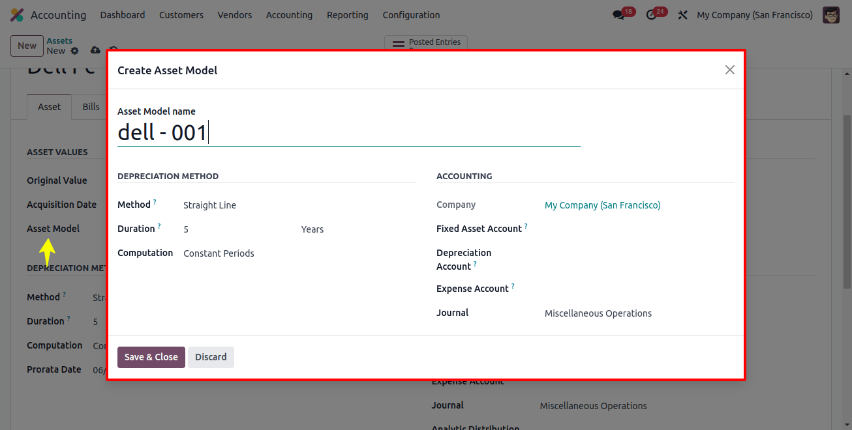The image size is (852, 430).
Task: Click the Create Asset Model dialog title
Action: point(168,70)
